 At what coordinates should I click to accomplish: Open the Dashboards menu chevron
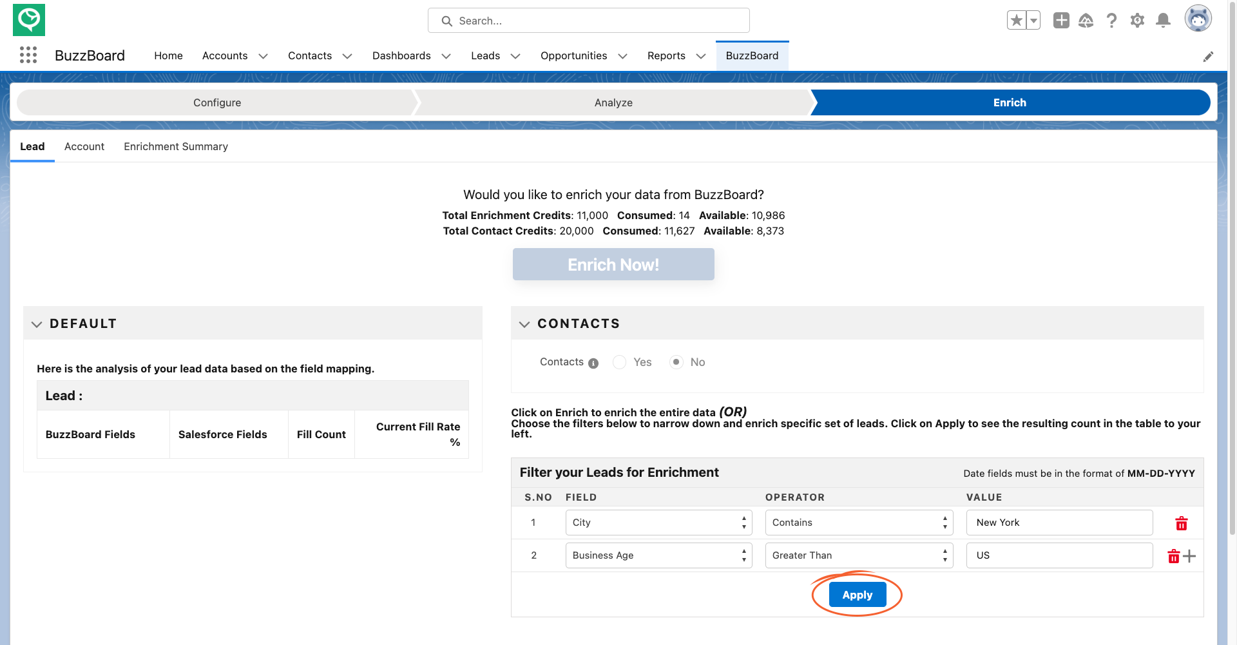pyautogui.click(x=446, y=56)
